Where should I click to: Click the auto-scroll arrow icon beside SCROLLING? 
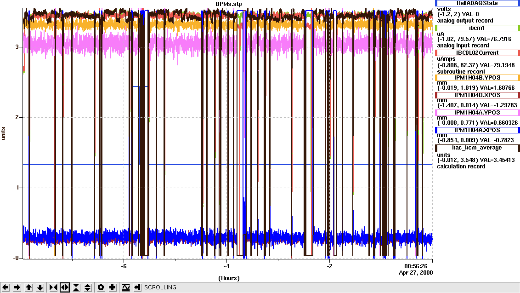137,287
